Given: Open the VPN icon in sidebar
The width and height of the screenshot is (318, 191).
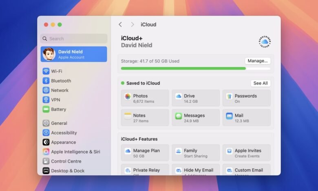Looking at the screenshot, I should pyautogui.click(x=46, y=100).
